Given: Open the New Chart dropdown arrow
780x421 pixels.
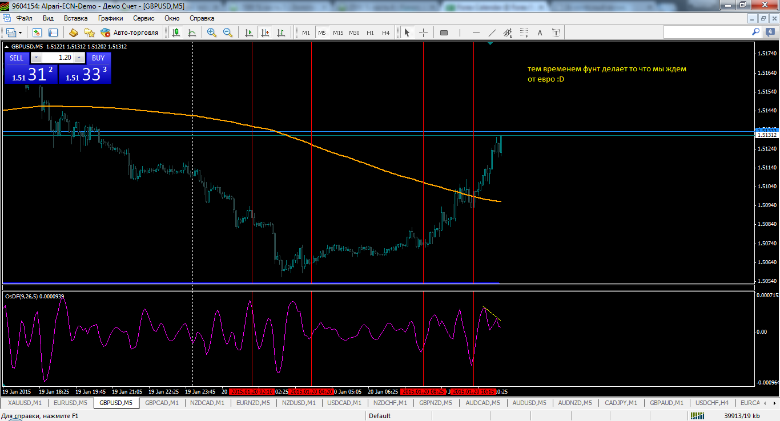Looking at the screenshot, I should coord(21,33).
